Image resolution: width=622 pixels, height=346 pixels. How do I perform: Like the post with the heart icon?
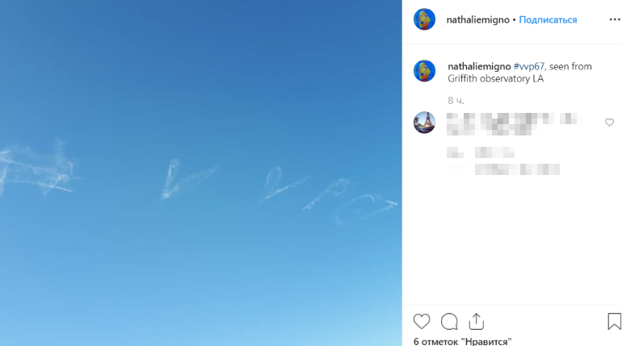tap(422, 322)
